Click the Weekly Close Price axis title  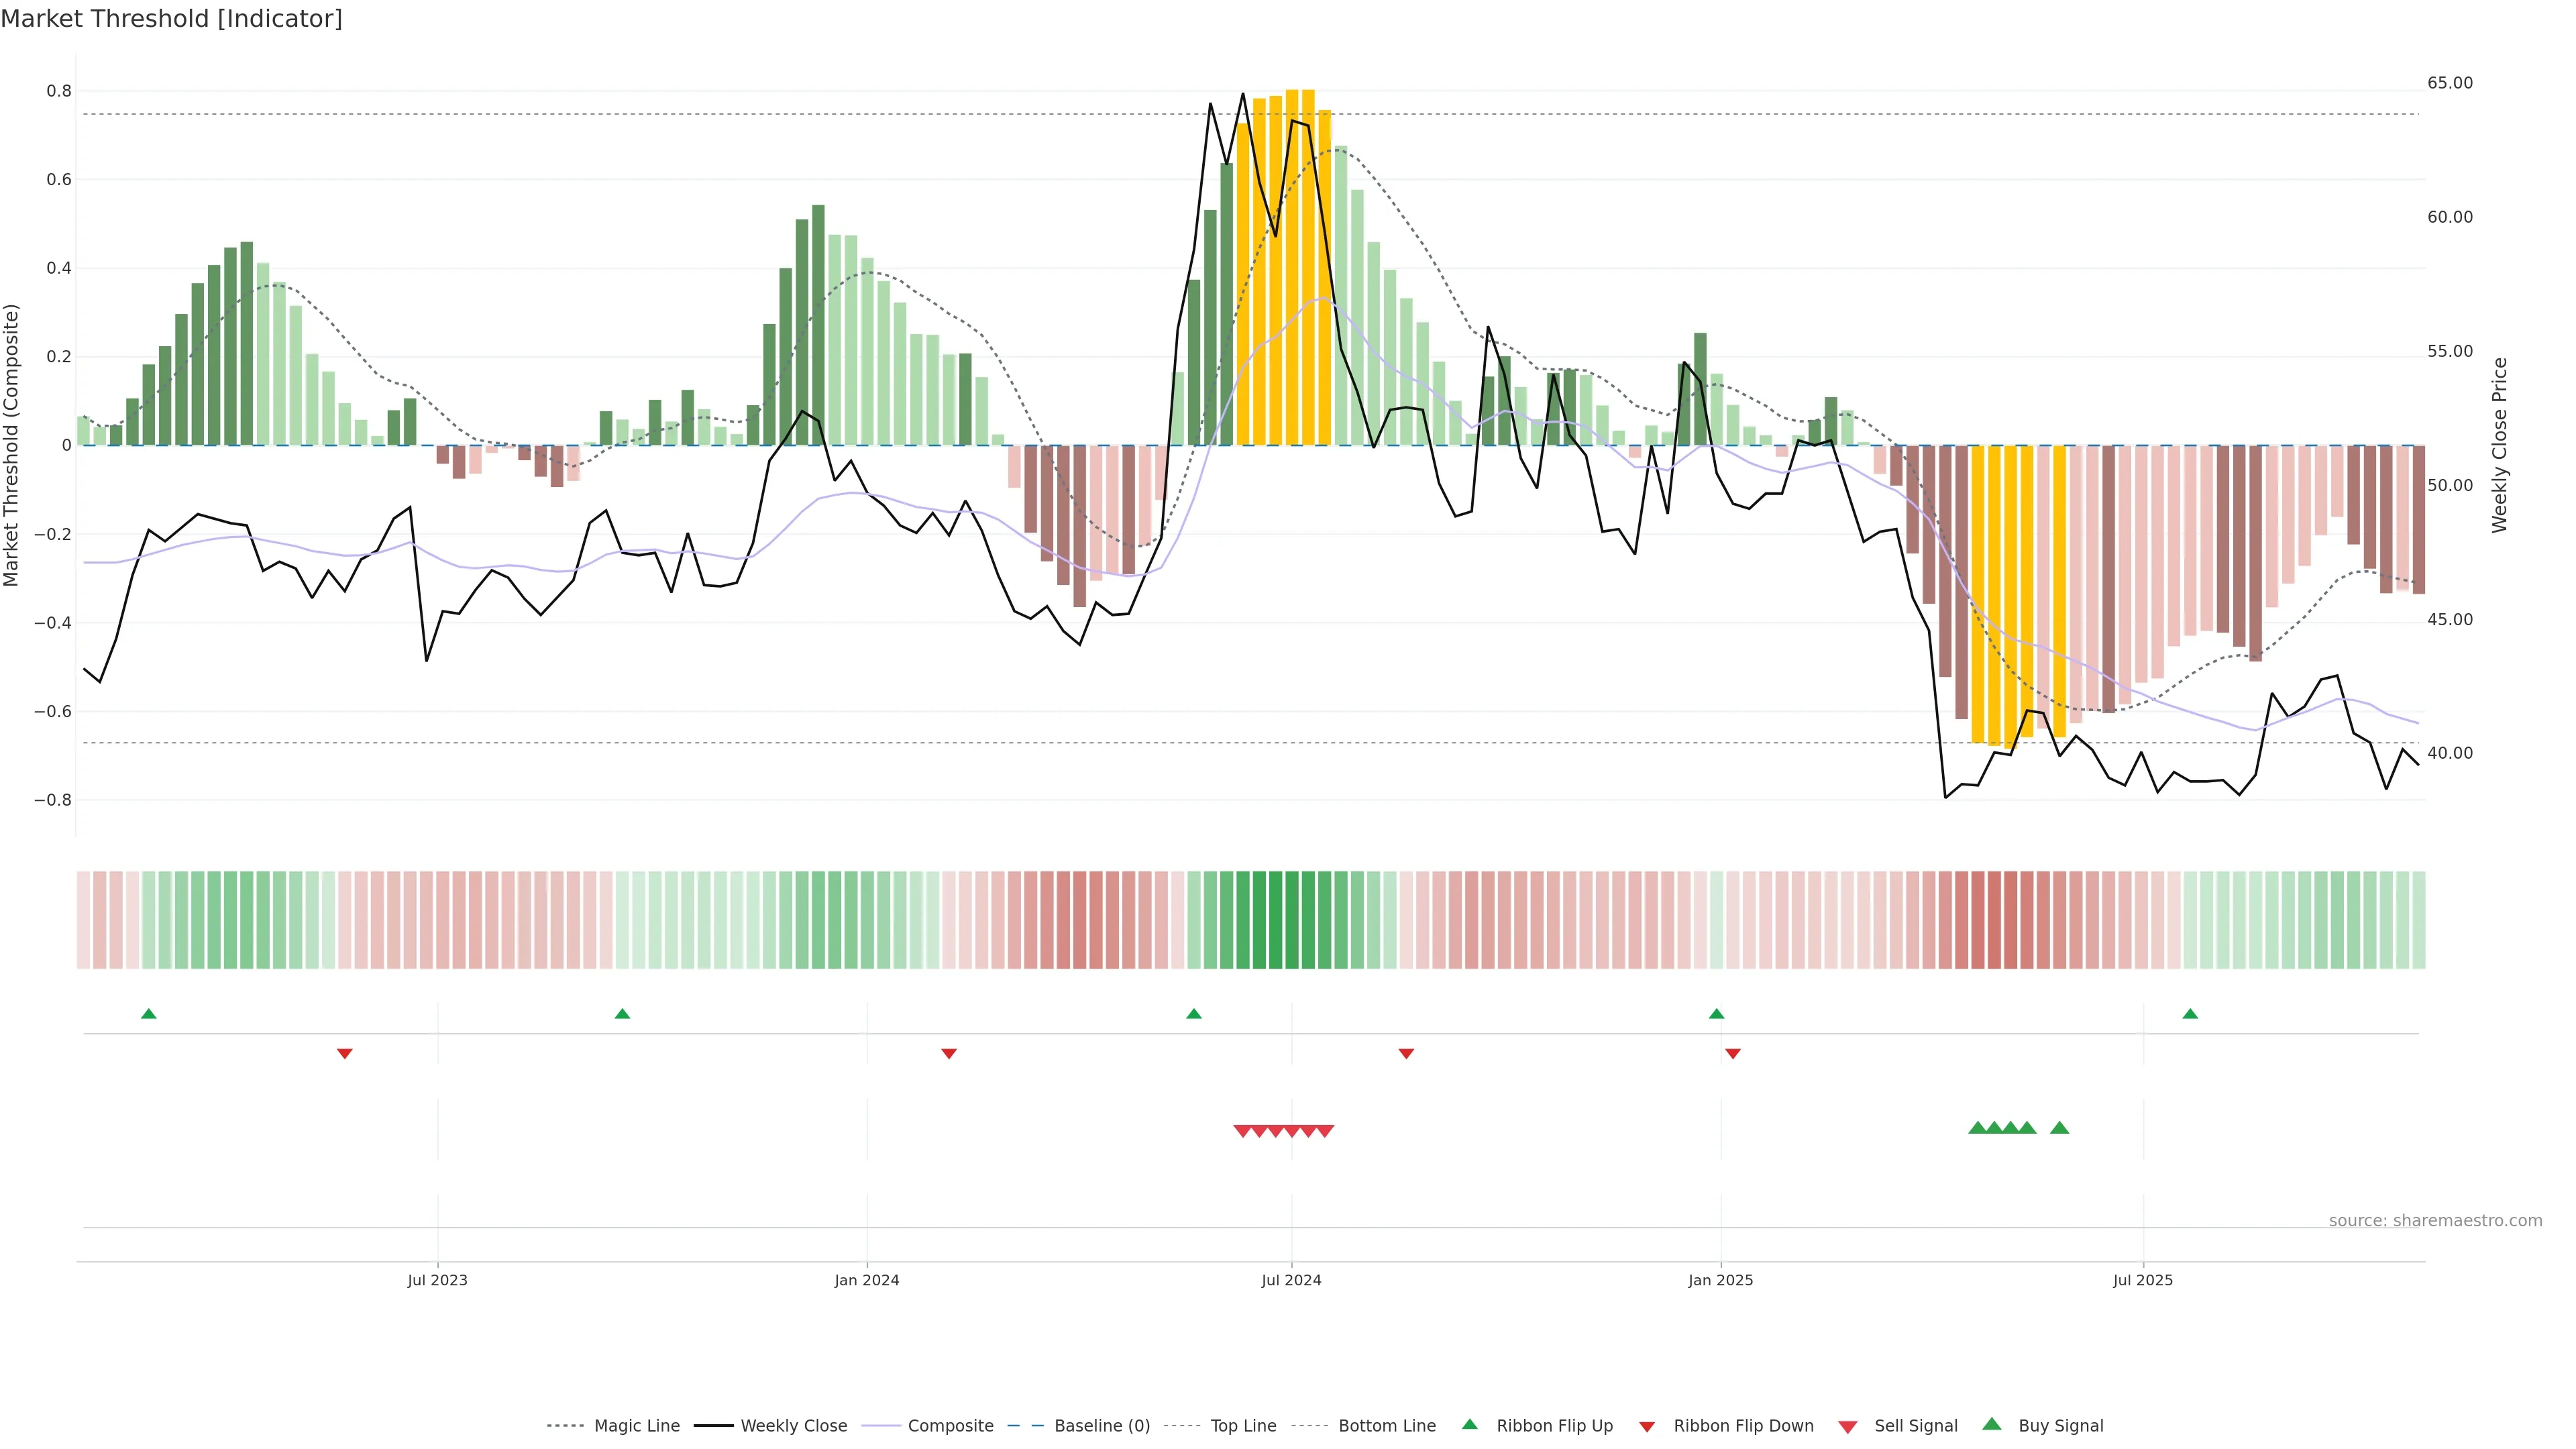(2500, 445)
